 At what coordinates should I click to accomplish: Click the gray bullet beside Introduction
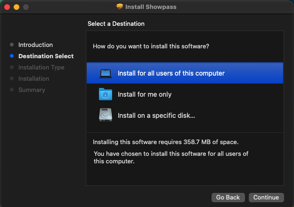pos(12,45)
